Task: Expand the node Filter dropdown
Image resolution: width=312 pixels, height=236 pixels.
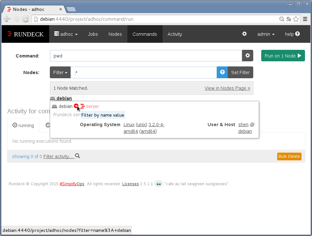Action: [60, 72]
